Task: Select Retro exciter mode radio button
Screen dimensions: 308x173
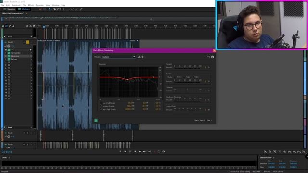Action: 175,77
